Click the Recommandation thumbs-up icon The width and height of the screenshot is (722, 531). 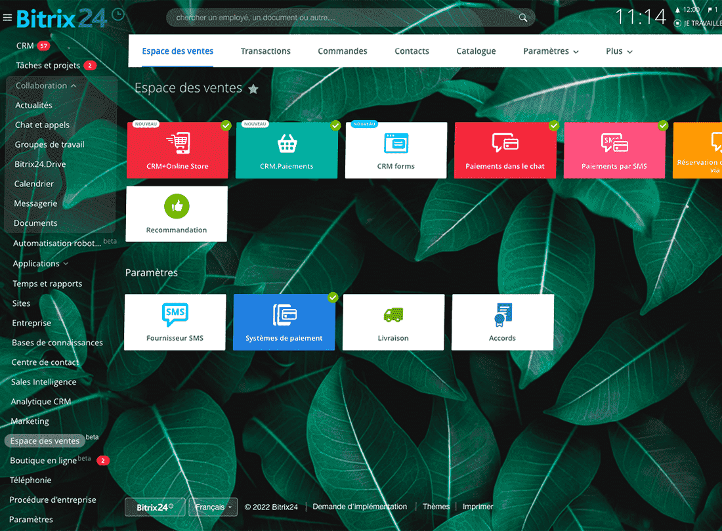pos(177,207)
